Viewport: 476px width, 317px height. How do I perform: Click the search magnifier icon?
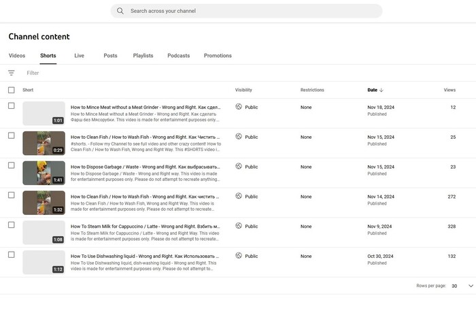click(x=120, y=11)
